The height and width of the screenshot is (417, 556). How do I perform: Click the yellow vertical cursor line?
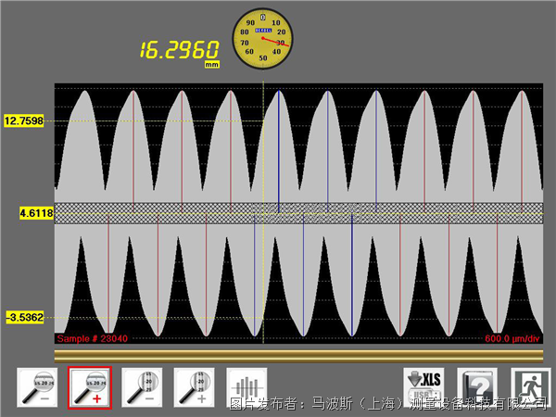[264, 278]
